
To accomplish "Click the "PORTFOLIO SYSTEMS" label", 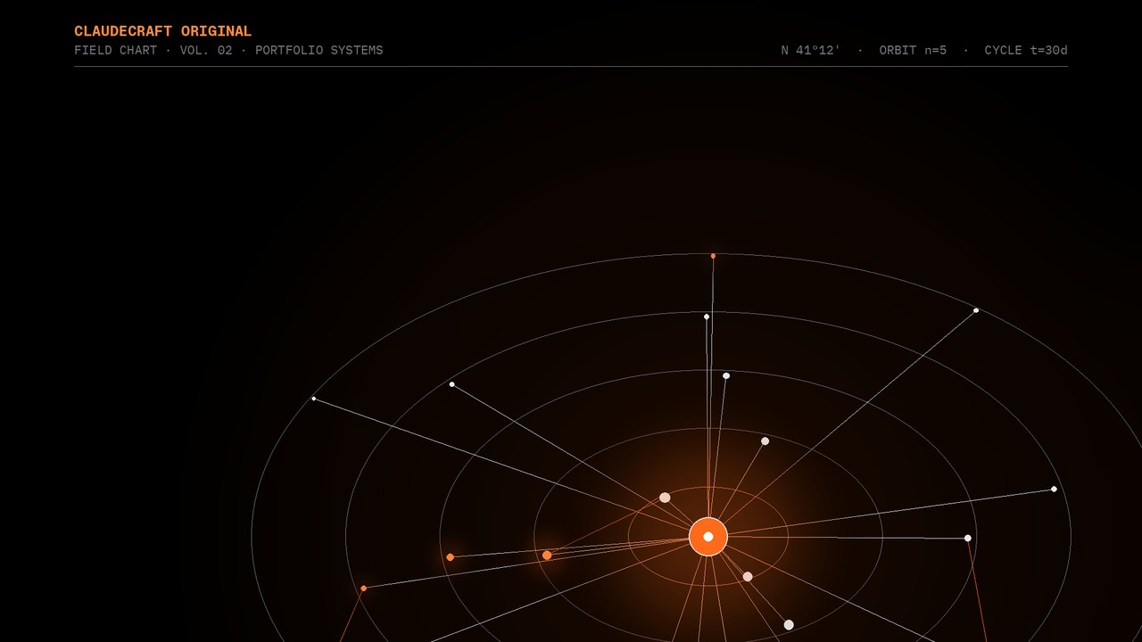I will [319, 50].
